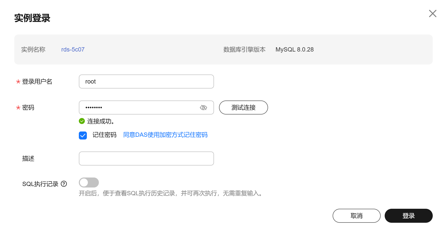Click the 记住密码 label text
This screenshot has height=236, width=446.
tap(104, 135)
